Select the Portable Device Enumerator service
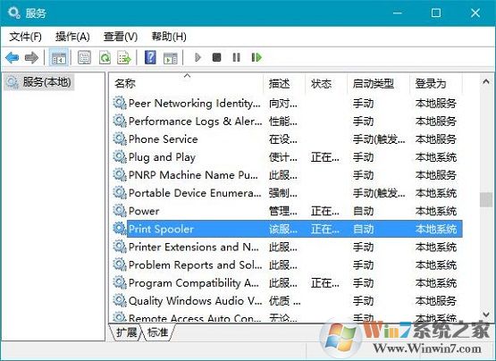 [x=195, y=193]
